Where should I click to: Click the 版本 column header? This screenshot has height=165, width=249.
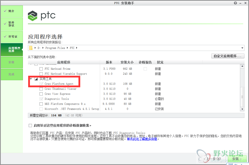(109, 62)
